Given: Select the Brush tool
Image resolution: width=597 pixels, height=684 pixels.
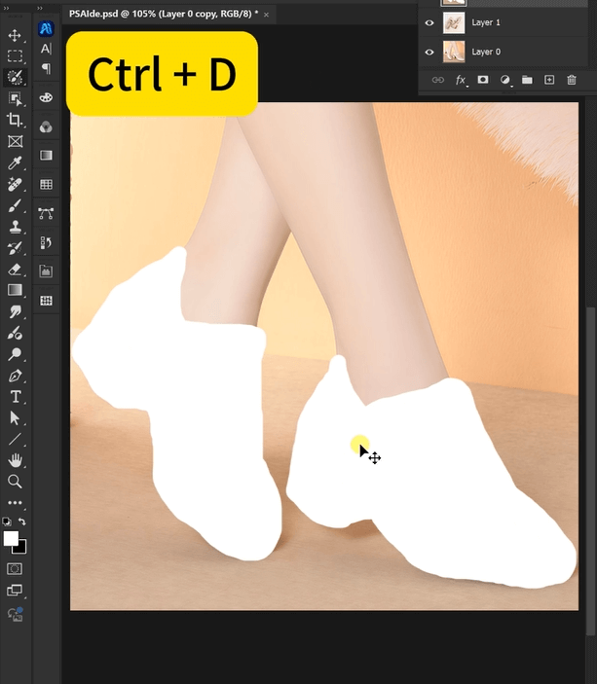Looking at the screenshot, I should click(15, 205).
